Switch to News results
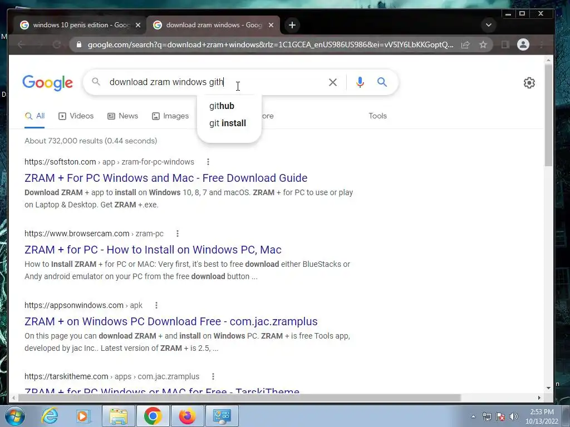Screen dimensions: 570x427 click(x=122, y=116)
